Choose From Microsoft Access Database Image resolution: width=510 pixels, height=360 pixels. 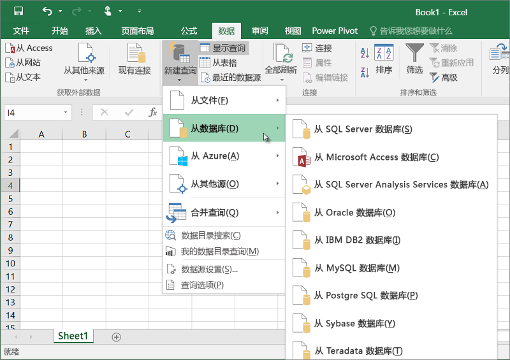[391, 157]
